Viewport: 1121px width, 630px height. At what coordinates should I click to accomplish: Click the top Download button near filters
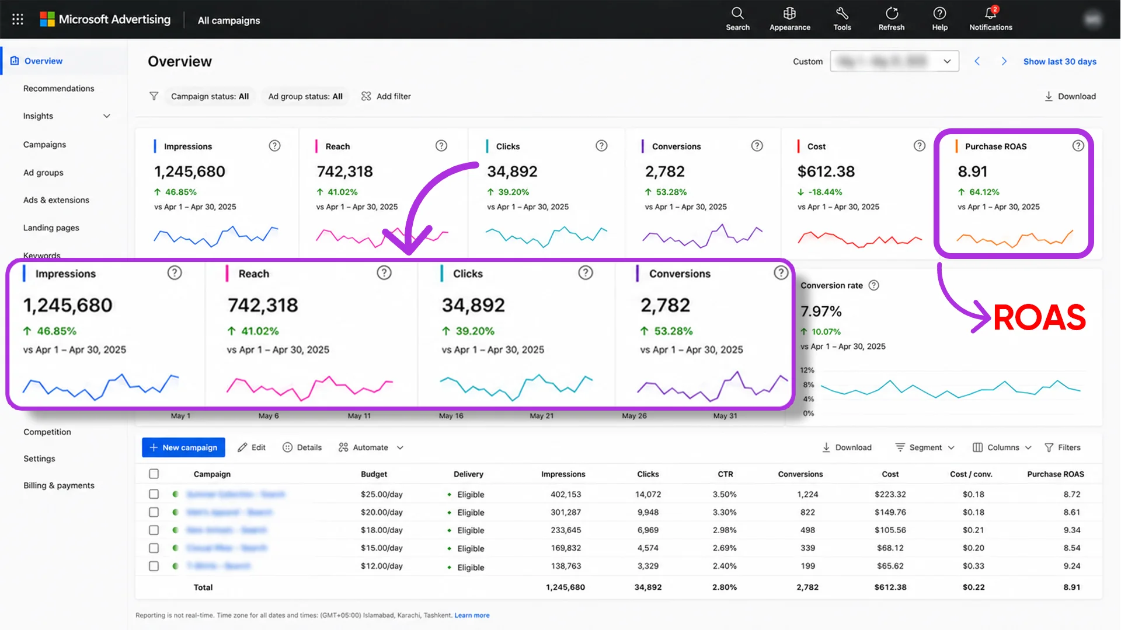[1070, 96]
